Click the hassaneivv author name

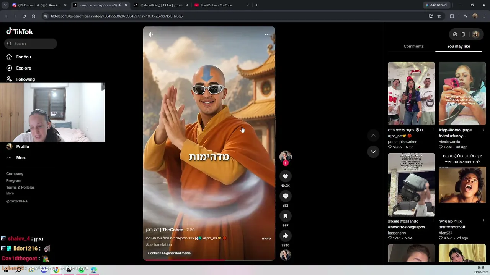point(397,233)
